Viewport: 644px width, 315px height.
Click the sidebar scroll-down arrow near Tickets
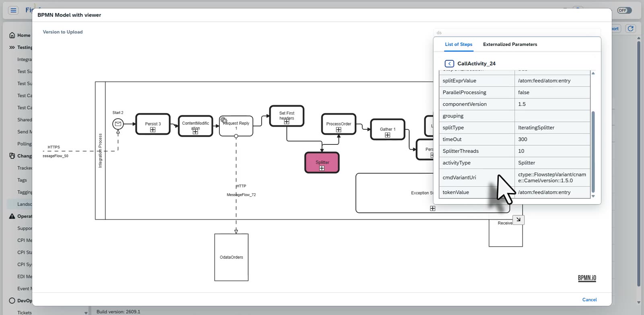pos(86,313)
